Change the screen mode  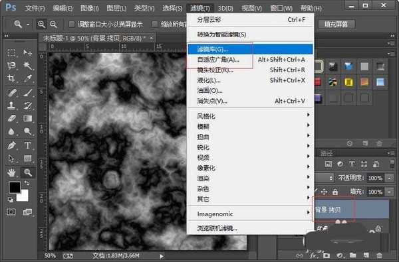coord(27,212)
